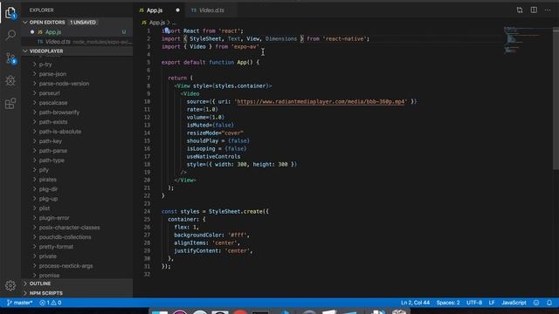Open the editor More Actions ellipsis
The image size is (559, 314).
[548, 10]
